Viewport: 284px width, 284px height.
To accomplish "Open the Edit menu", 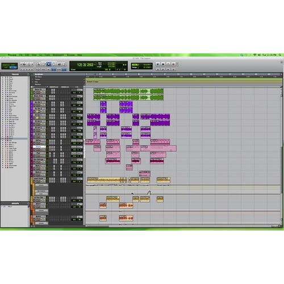I will click(27, 55).
